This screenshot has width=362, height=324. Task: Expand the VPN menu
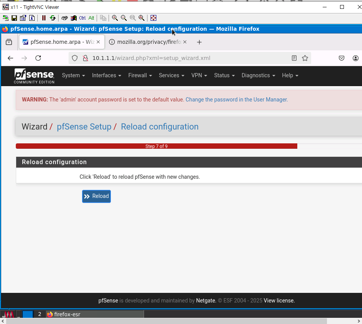click(199, 75)
